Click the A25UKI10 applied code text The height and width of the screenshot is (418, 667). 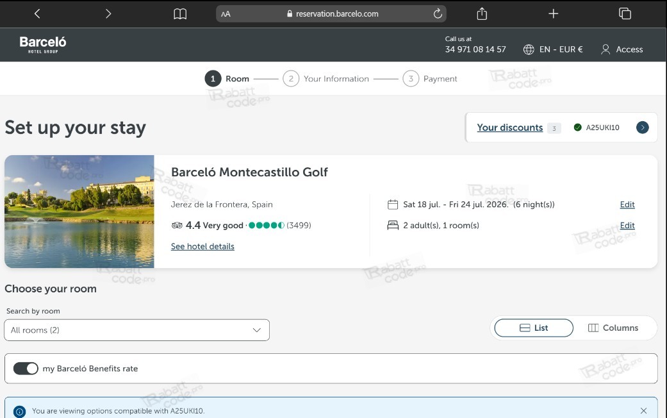click(x=602, y=128)
